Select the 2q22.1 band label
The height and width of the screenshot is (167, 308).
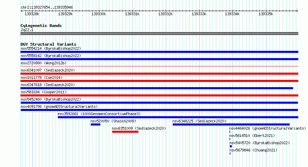(27, 30)
